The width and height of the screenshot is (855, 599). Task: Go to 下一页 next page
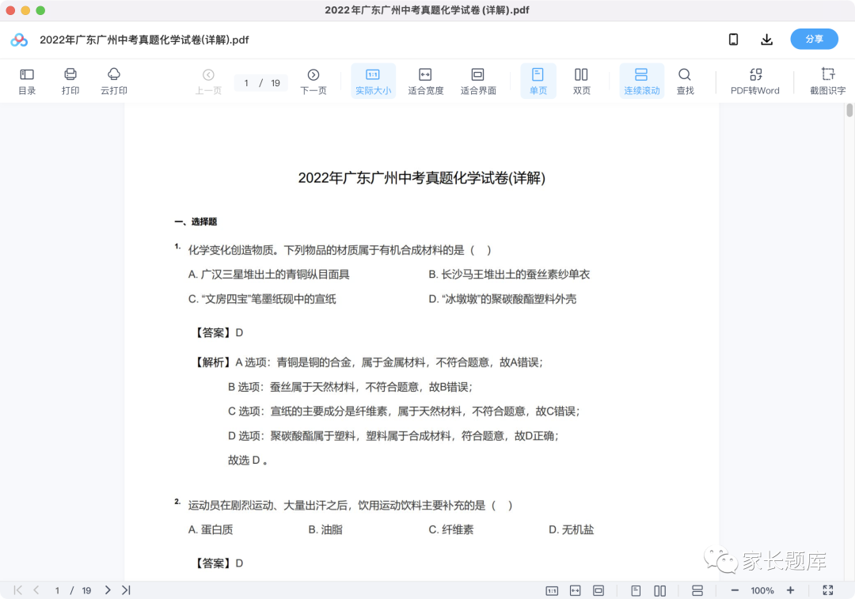coord(313,82)
